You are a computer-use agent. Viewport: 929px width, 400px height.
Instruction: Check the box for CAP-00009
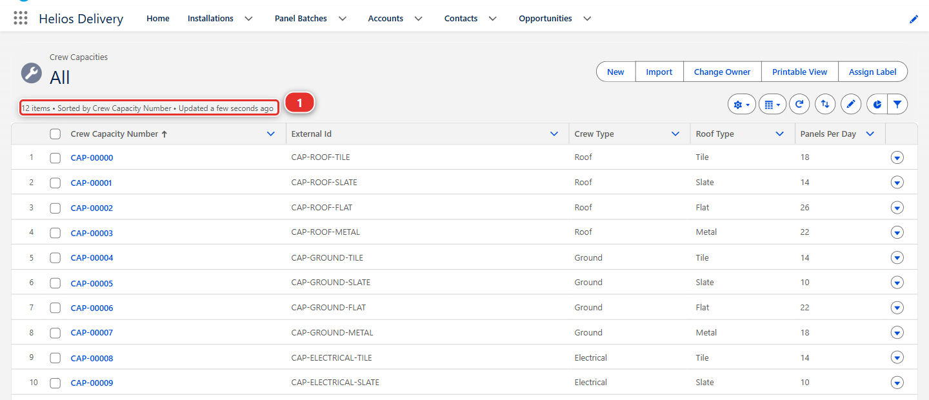[x=55, y=383]
